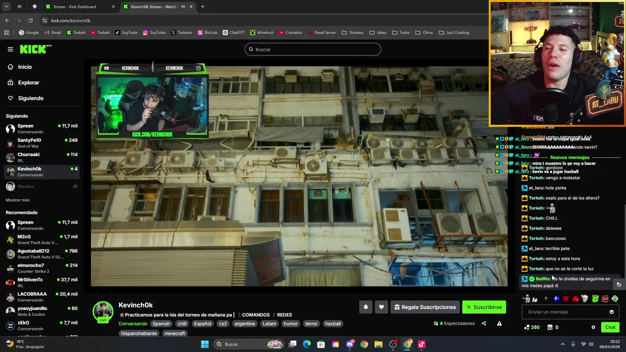Image resolution: width=626 pixels, height=352 pixels.
Task: Show hidden system tray icons chevron
Action: coord(562,344)
